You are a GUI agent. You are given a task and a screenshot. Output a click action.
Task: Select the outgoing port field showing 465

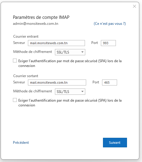pyautogui.click(x=110, y=82)
